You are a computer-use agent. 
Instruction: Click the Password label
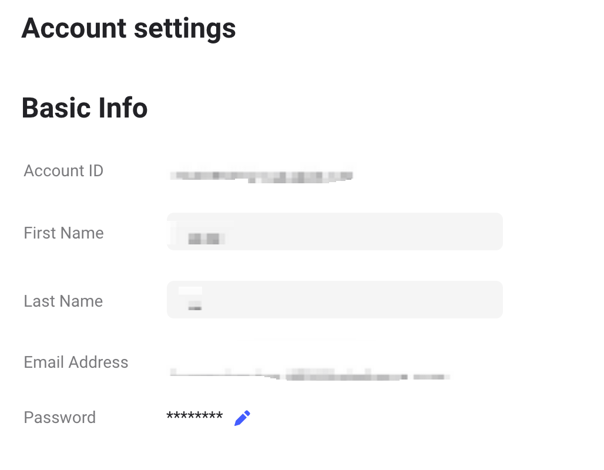click(x=60, y=417)
